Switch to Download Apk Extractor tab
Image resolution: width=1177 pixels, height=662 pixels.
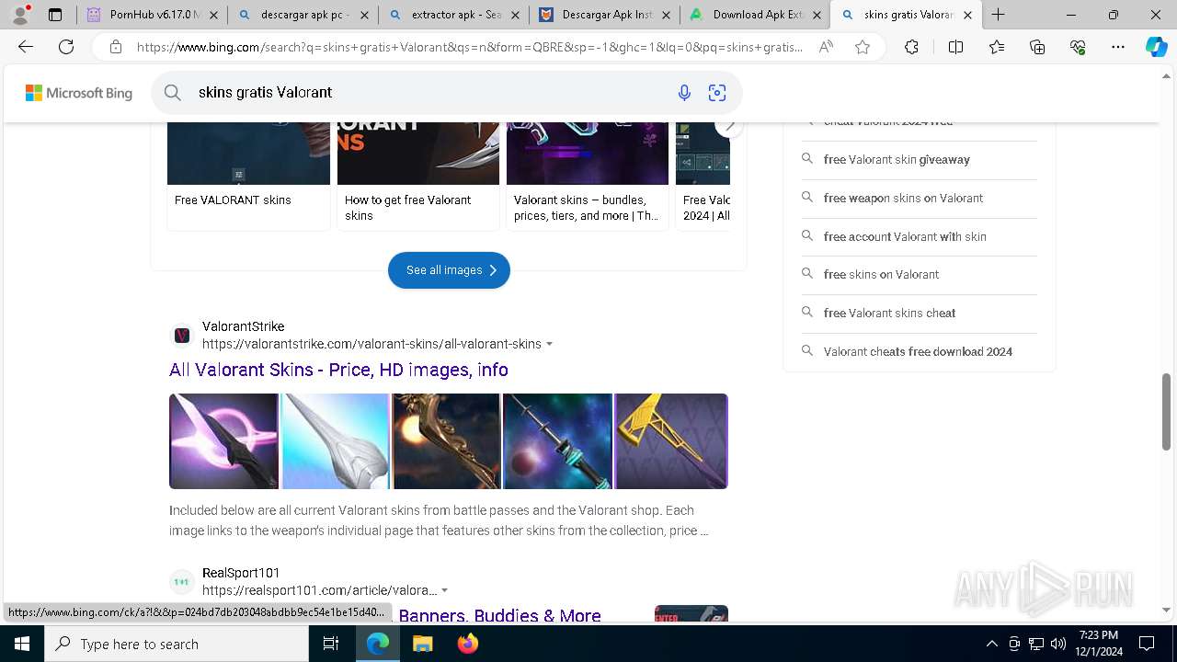(756, 15)
